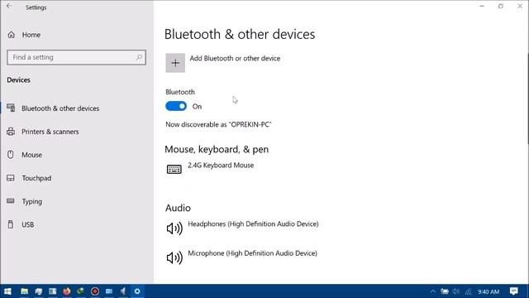529x298 pixels.
Task: Click the Touchpad icon in sidebar
Action: click(x=11, y=178)
